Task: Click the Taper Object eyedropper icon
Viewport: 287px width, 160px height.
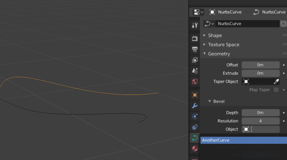Action: click(276, 82)
